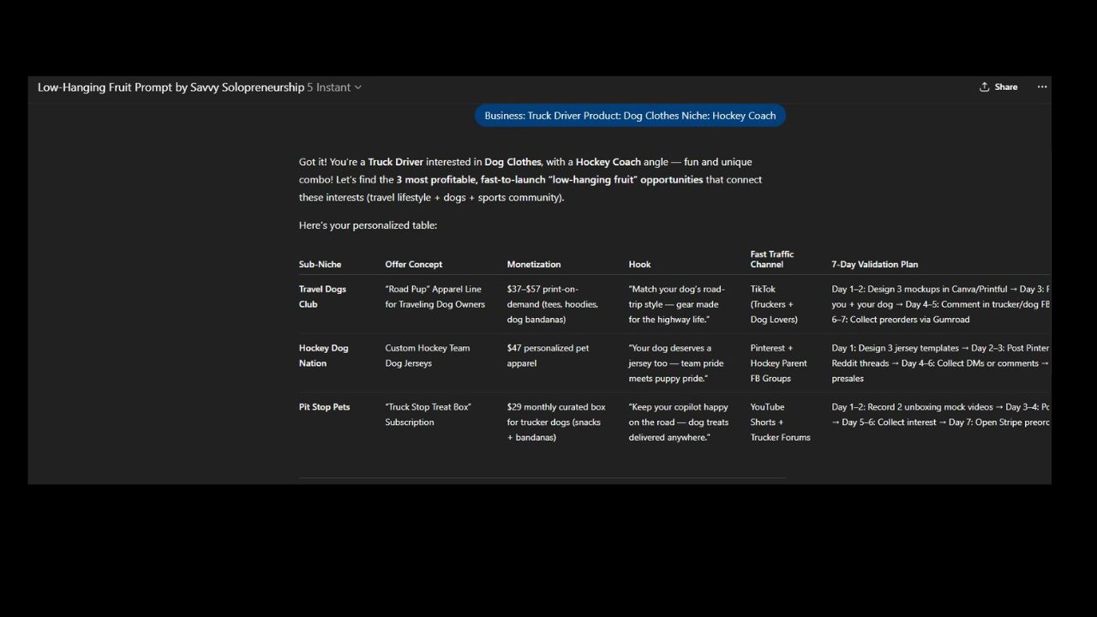This screenshot has height=617, width=1097.
Task: Click the Monetization column header
Action: 534,265
